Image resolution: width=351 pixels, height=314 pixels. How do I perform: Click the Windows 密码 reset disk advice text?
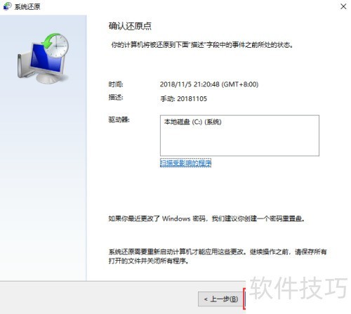207,218
